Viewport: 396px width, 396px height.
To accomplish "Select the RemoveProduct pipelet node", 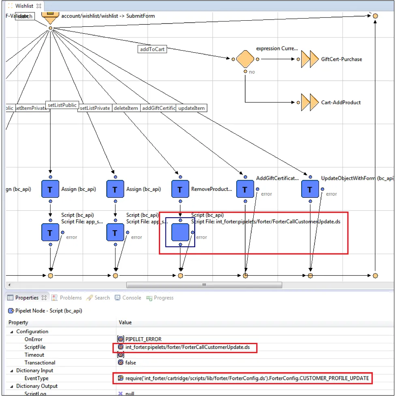I will [180, 189].
